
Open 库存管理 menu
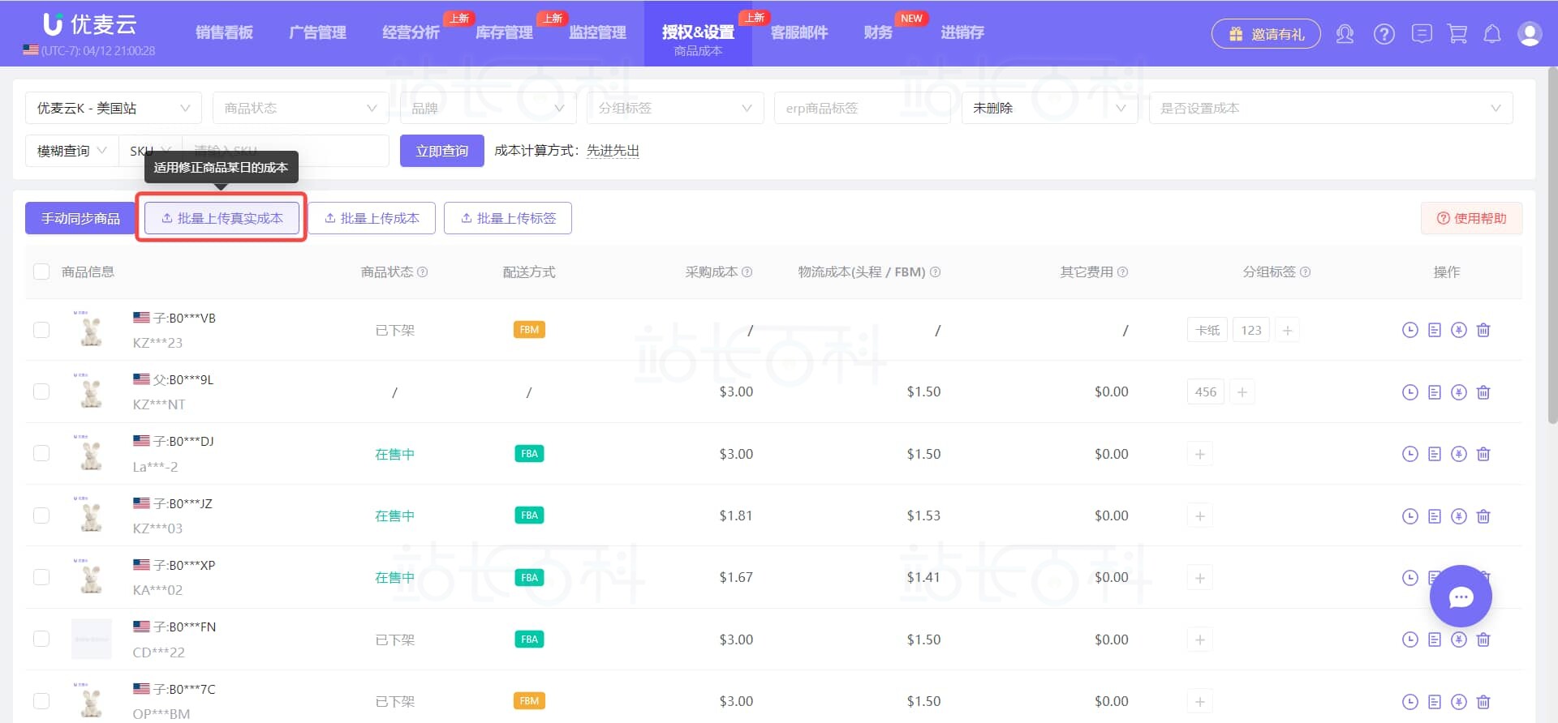[504, 32]
